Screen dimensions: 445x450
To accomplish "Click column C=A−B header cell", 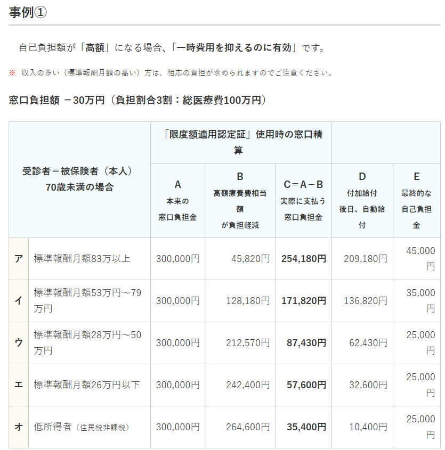I will coord(303,200).
